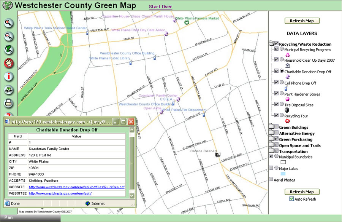The image size is (342, 222).
Task: Open the WEBSITE2 envfacil link
Action: click(60, 193)
